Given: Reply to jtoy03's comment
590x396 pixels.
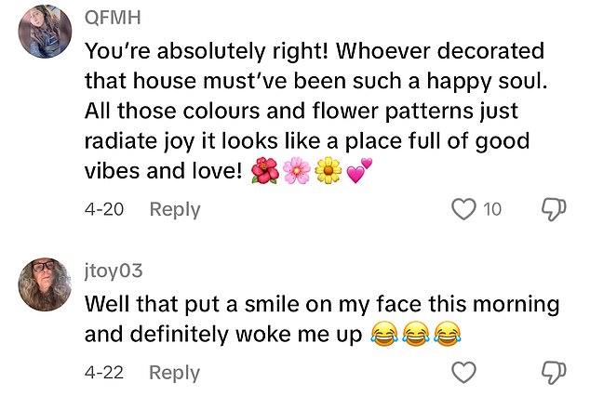Looking at the screenshot, I should [174, 373].
